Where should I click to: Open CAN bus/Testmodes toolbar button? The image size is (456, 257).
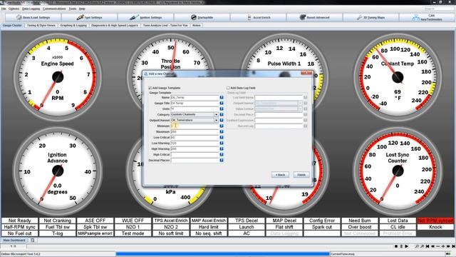427,17
